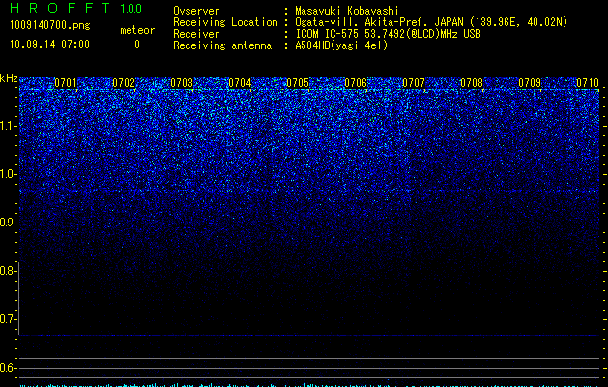Click the 1.1 frequency axis label
The width and height of the screenshot is (608, 387).
point(9,126)
